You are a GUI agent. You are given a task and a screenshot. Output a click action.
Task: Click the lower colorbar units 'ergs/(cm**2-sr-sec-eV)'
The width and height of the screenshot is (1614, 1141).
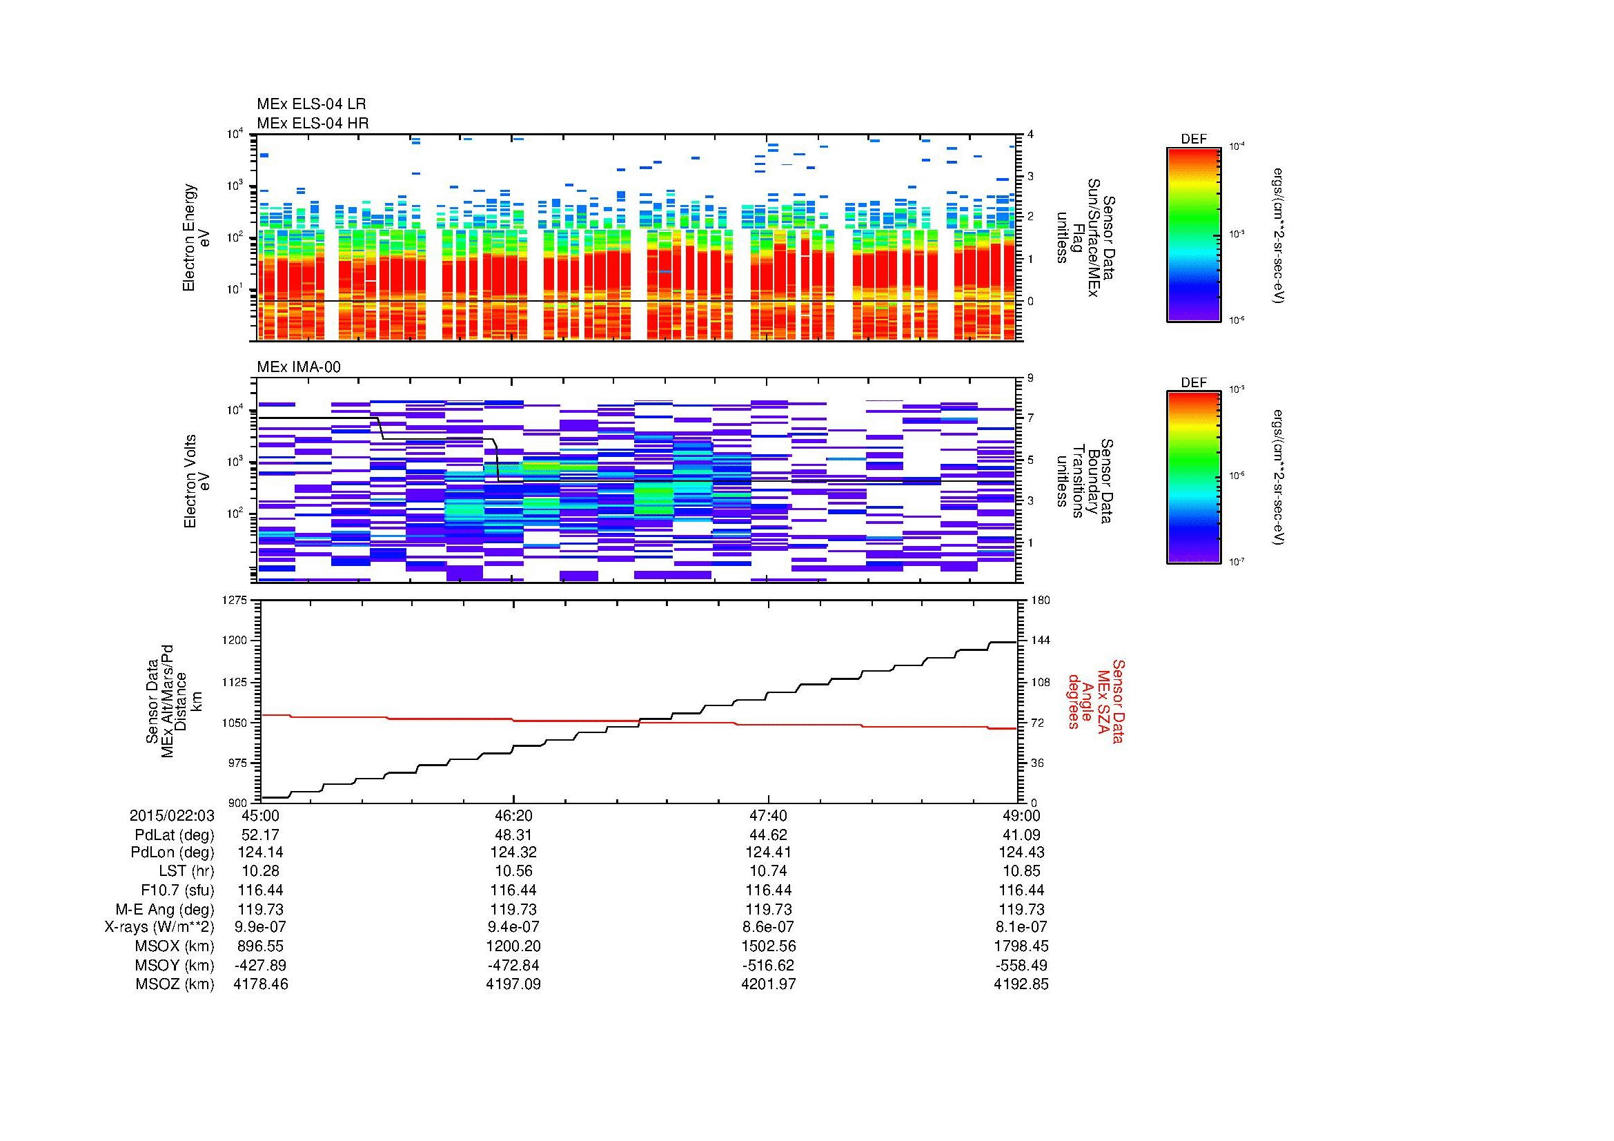(1278, 478)
